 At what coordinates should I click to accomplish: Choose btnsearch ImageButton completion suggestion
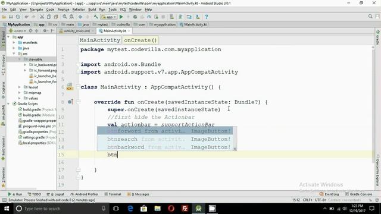(x=165, y=139)
